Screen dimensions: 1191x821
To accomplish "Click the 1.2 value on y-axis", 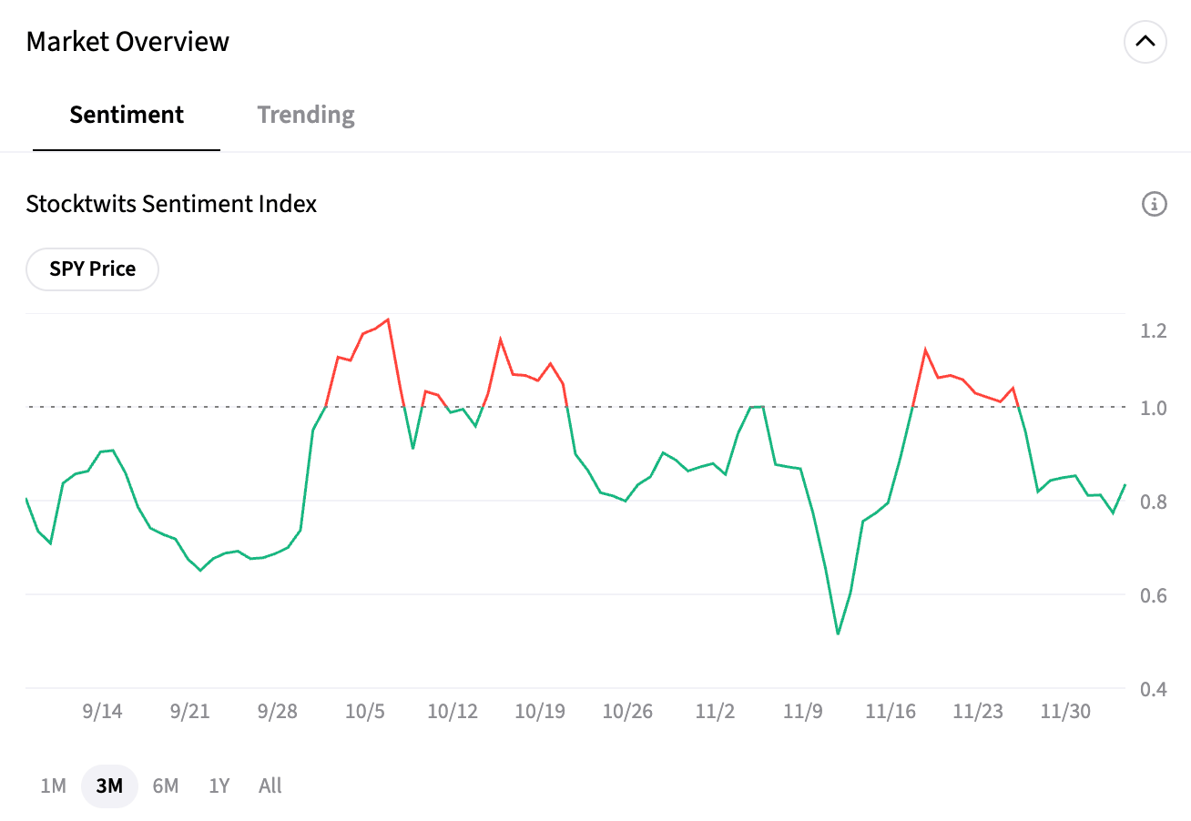I will pos(1154,330).
